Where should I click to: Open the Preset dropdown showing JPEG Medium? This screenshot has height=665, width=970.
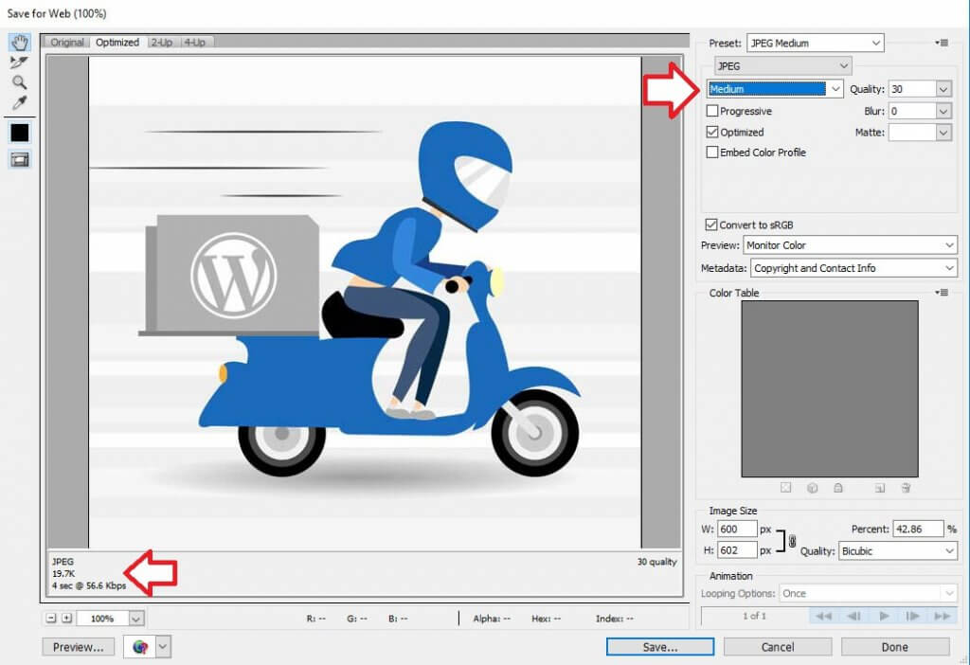click(x=816, y=43)
